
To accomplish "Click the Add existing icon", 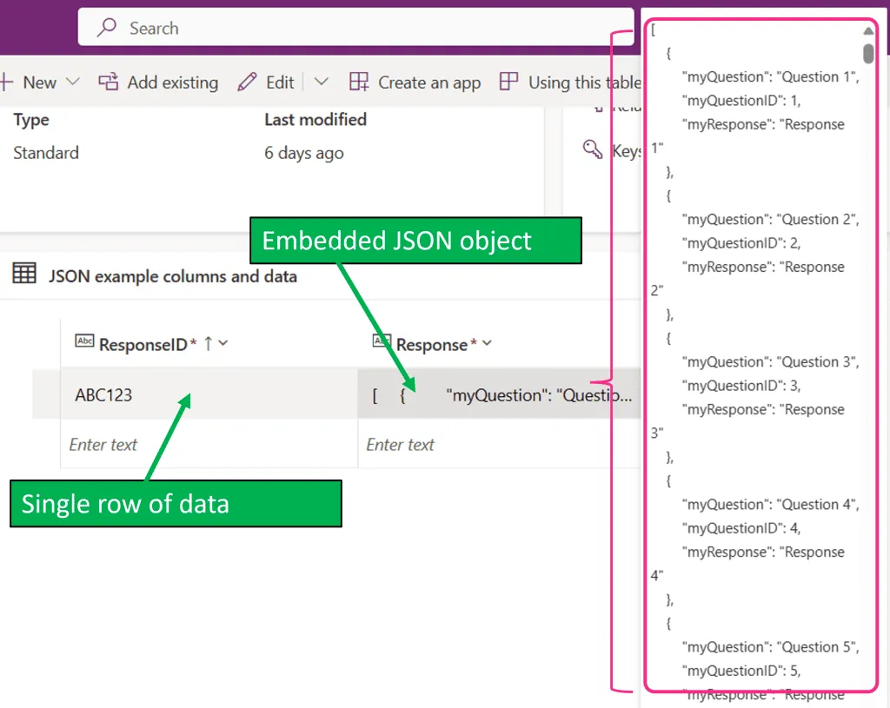I will click(x=109, y=82).
